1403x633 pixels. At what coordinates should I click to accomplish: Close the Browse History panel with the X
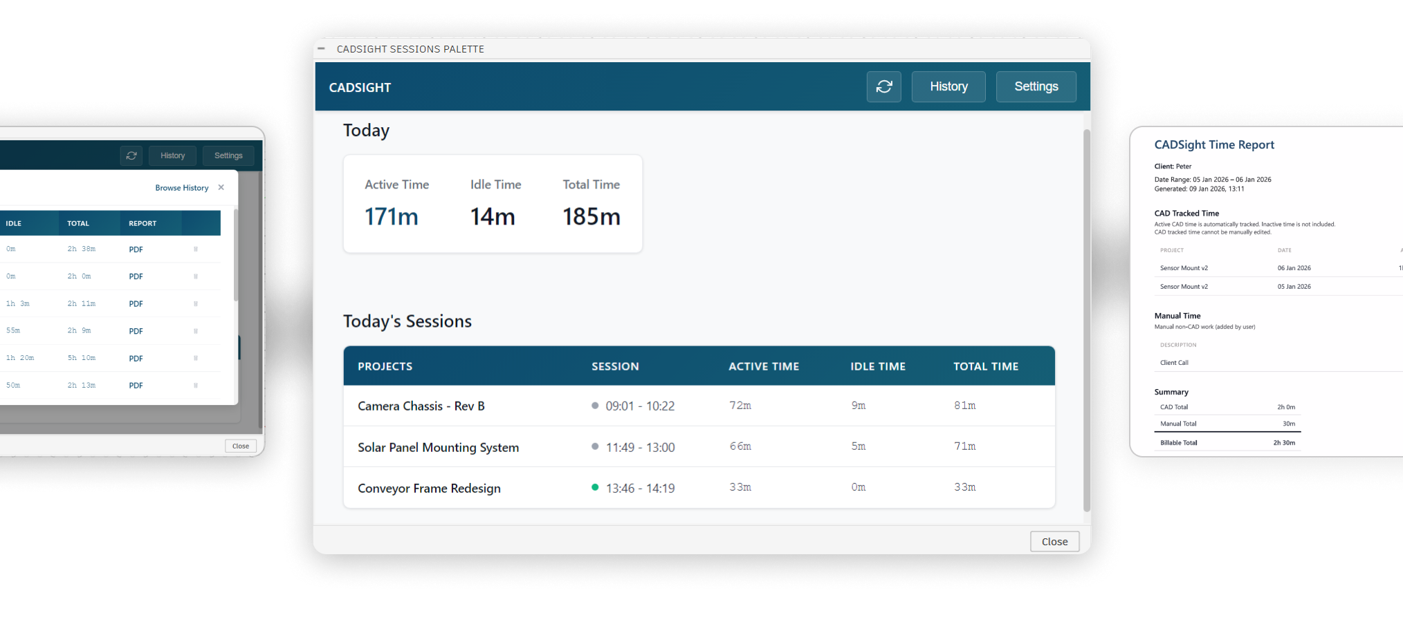click(x=221, y=187)
